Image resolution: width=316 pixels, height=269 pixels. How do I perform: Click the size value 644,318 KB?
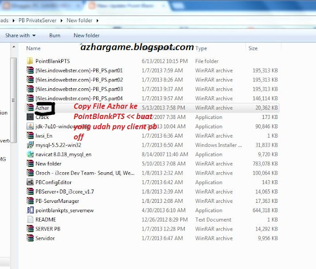click(265, 210)
